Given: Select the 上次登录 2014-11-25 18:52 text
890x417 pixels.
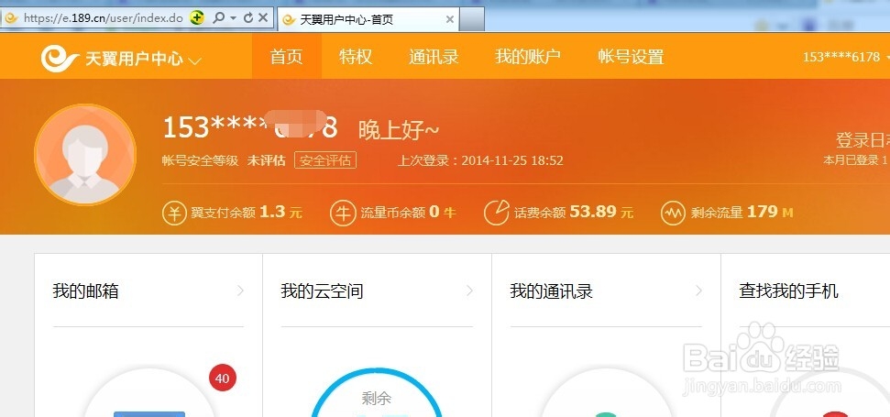Looking at the screenshot, I should point(480,160).
